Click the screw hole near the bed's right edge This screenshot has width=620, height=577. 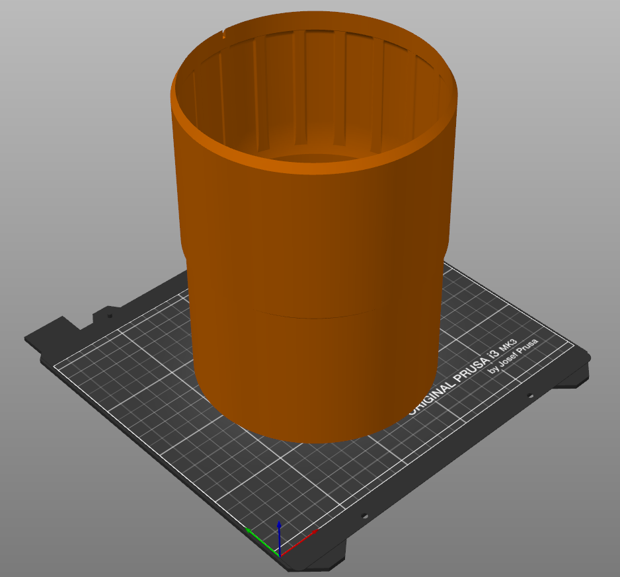click(x=530, y=395)
